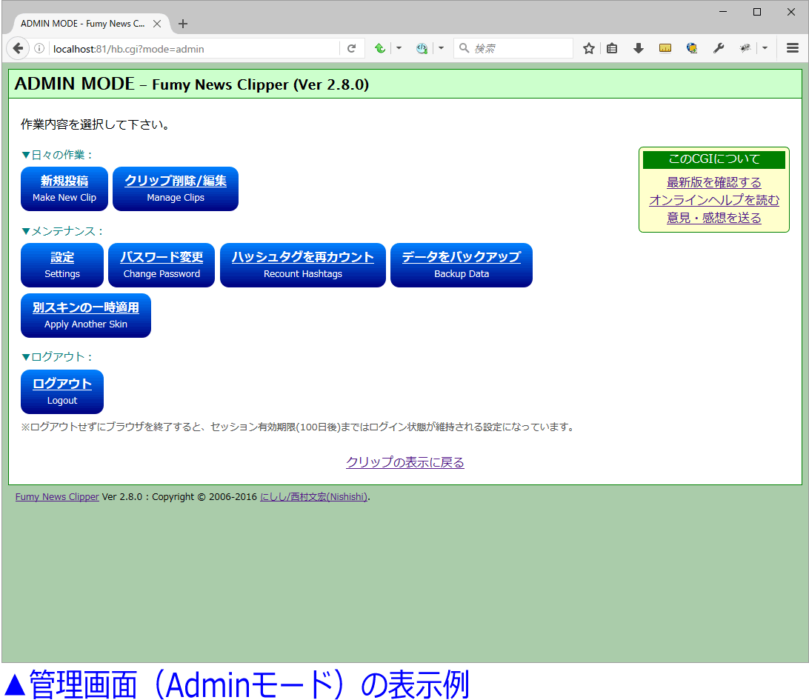Open オンラインヘルプを読む link
Screen dimensions: 809x700
click(x=714, y=200)
